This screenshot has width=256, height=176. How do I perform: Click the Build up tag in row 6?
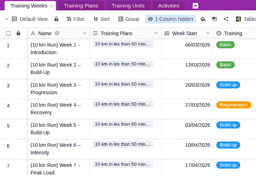(228, 145)
